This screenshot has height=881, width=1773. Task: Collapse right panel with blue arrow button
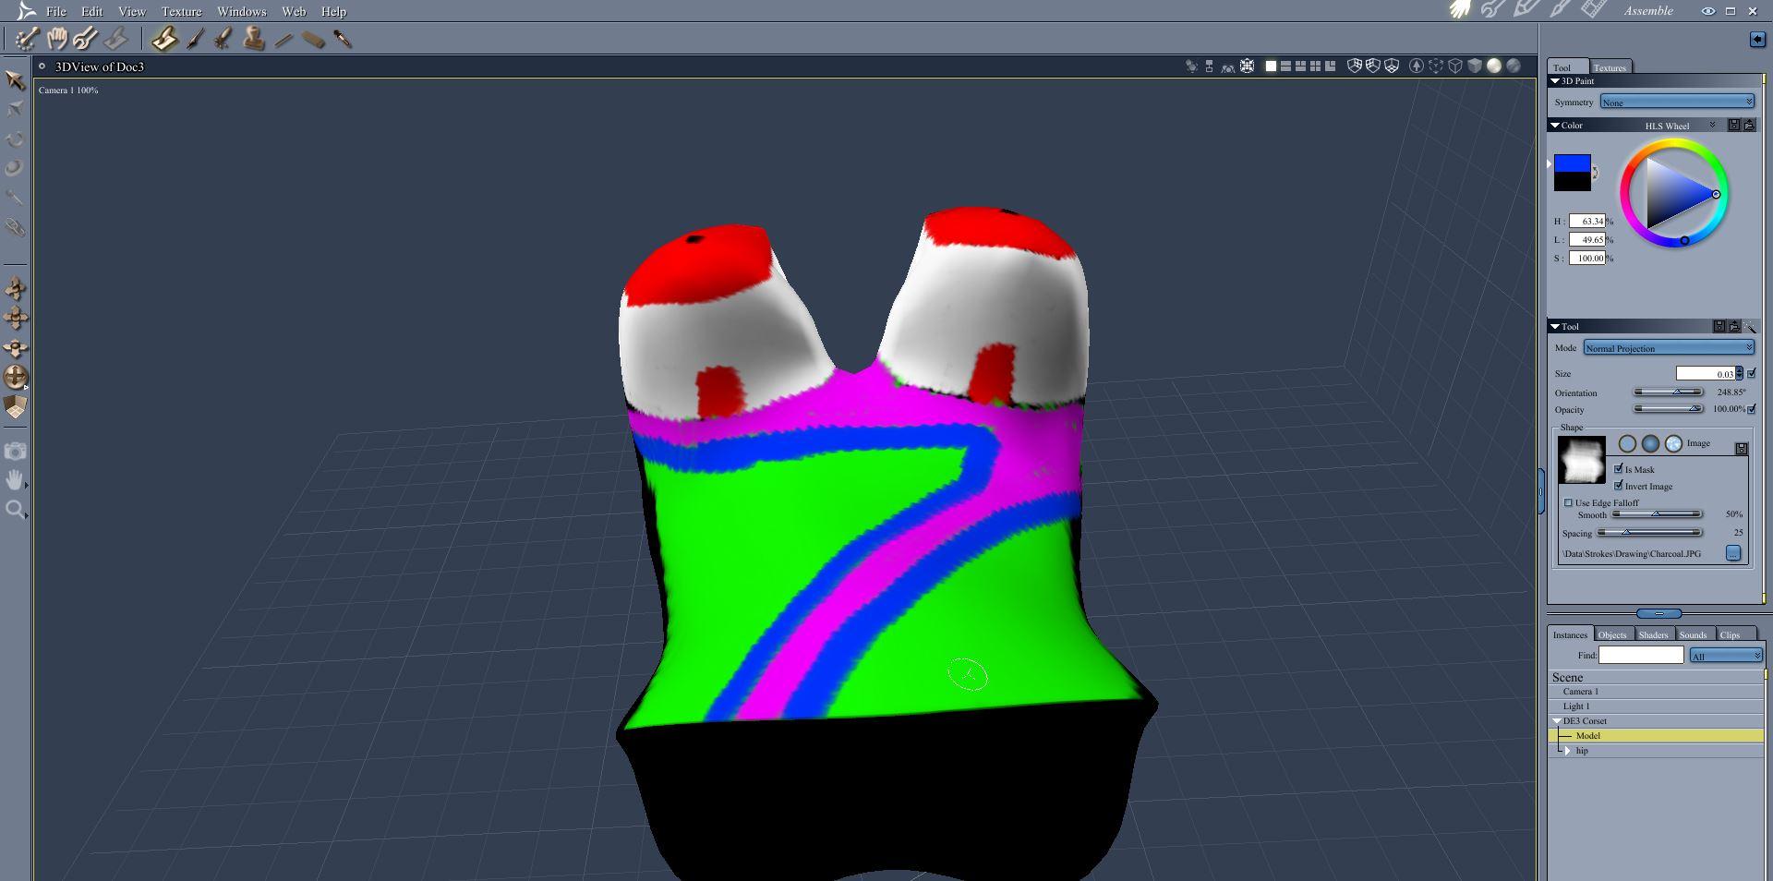tap(1757, 39)
